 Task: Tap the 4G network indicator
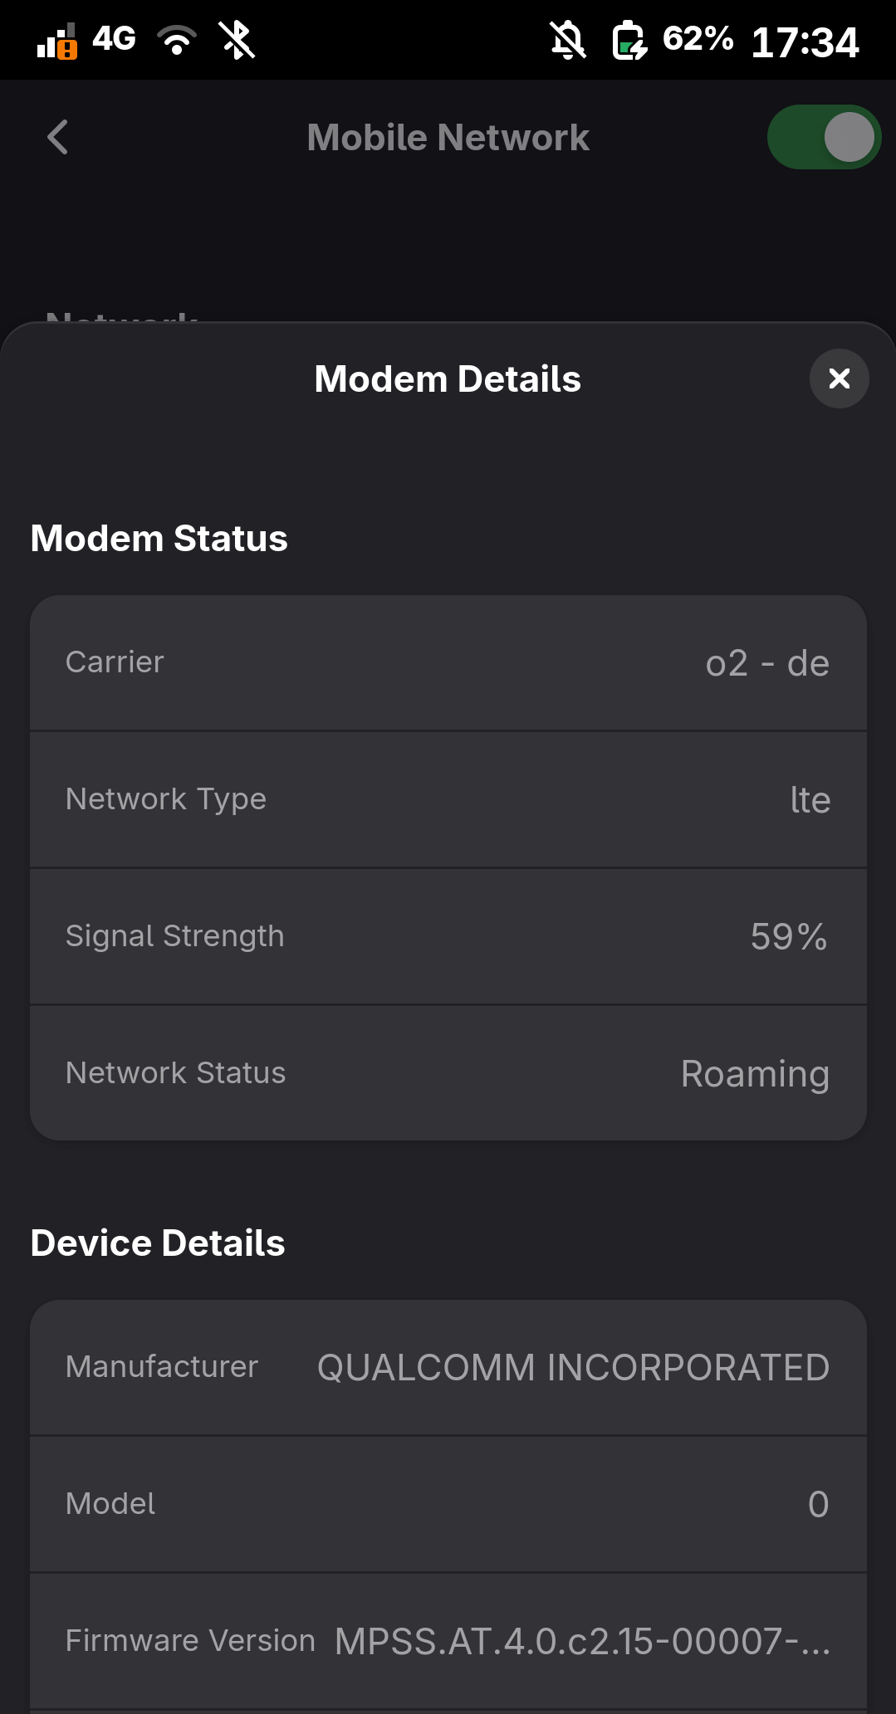114,38
